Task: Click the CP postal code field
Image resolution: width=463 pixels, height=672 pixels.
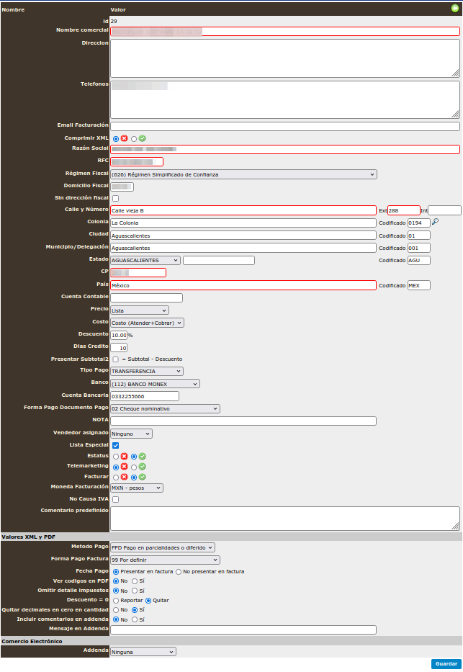Action: [138, 272]
